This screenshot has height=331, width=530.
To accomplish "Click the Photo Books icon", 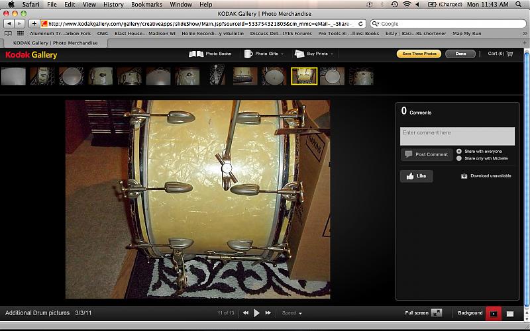I will click(196, 54).
